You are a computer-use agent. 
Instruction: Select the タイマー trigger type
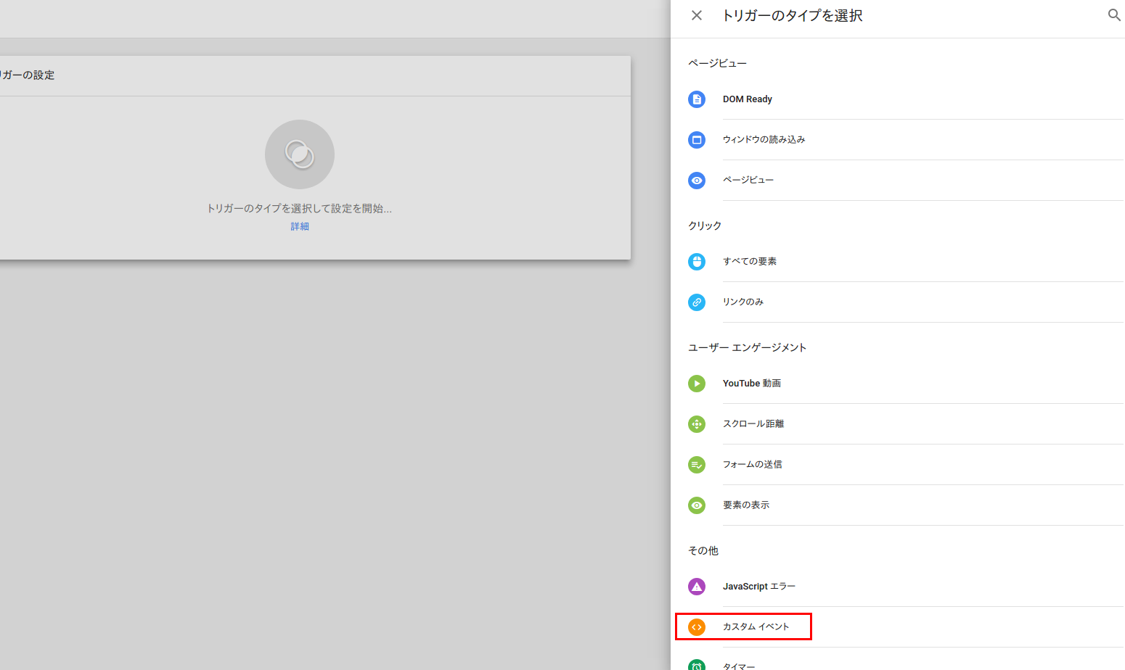tap(739, 666)
